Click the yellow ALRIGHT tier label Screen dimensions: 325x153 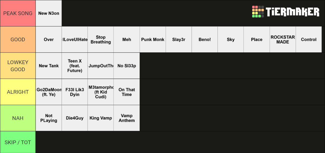[18, 92]
